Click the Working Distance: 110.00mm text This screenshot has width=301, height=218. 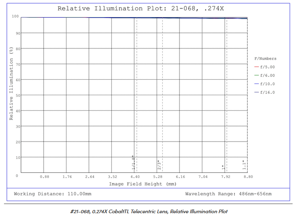click(53, 194)
